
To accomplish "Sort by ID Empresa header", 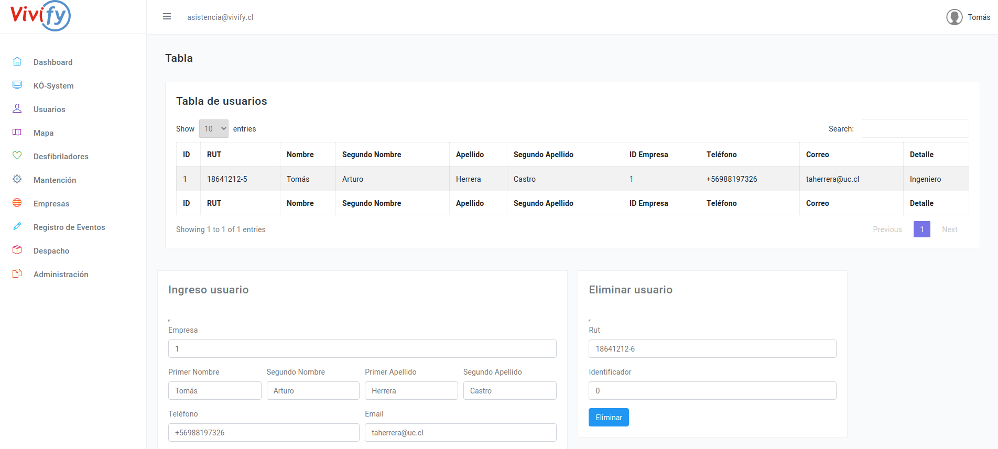I will [661, 155].
